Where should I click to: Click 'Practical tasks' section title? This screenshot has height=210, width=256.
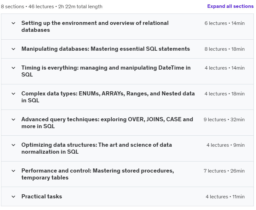42,196
